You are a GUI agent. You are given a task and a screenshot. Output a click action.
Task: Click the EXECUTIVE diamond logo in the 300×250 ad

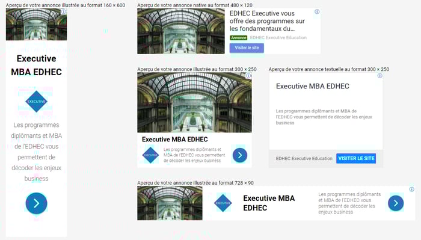click(150, 155)
